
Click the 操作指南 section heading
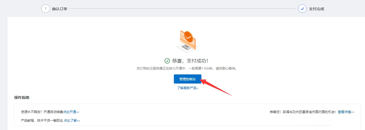point(22,97)
